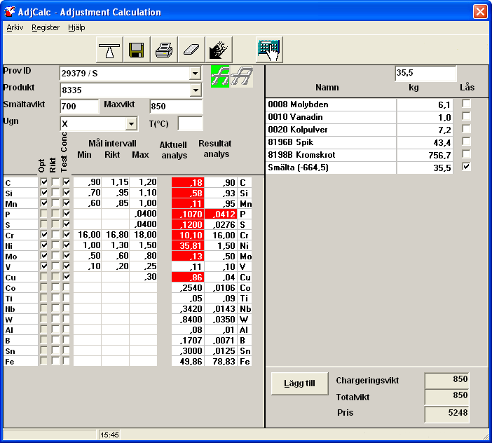492x443 pixels.
Task: Open the Register menu
Action: (46, 27)
